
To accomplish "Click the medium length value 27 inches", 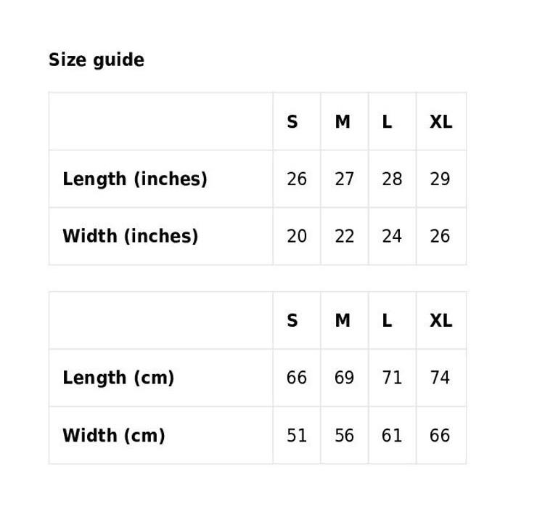I will [344, 179].
